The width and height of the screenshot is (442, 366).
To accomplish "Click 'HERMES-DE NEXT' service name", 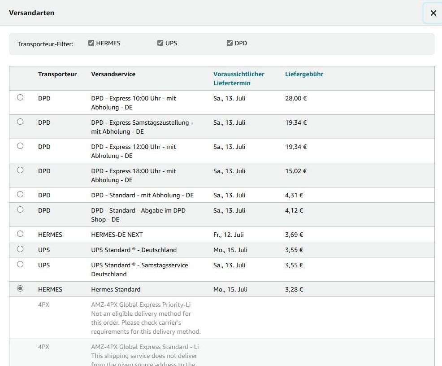I will tap(117, 235).
